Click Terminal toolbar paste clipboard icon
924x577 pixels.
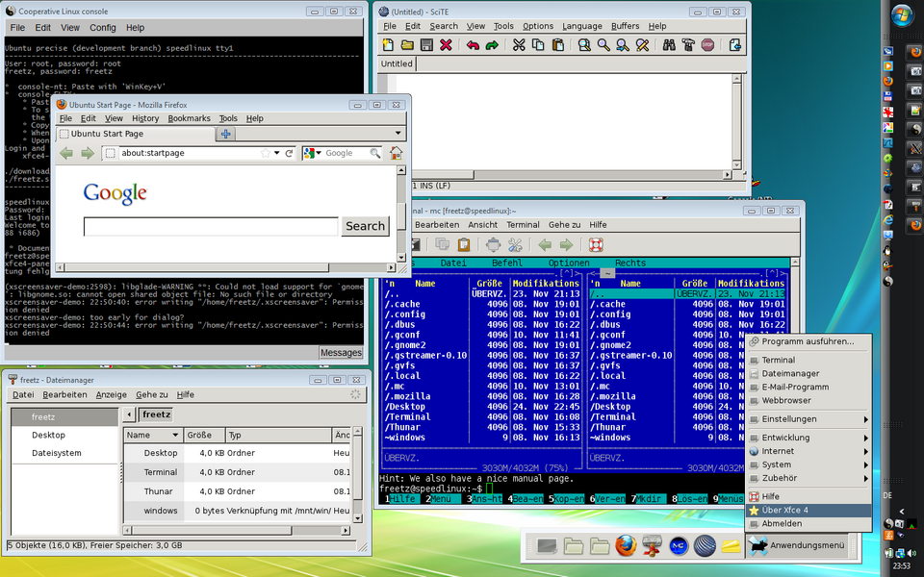coord(464,244)
